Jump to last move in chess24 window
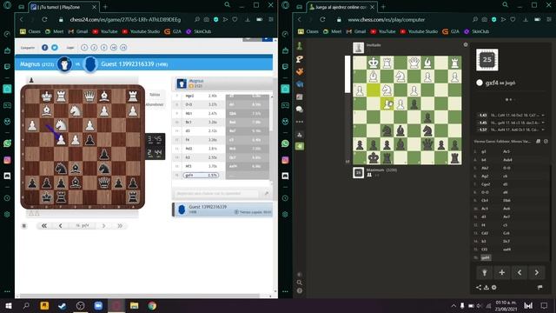Screen dimensions: 556x313 [120, 226]
